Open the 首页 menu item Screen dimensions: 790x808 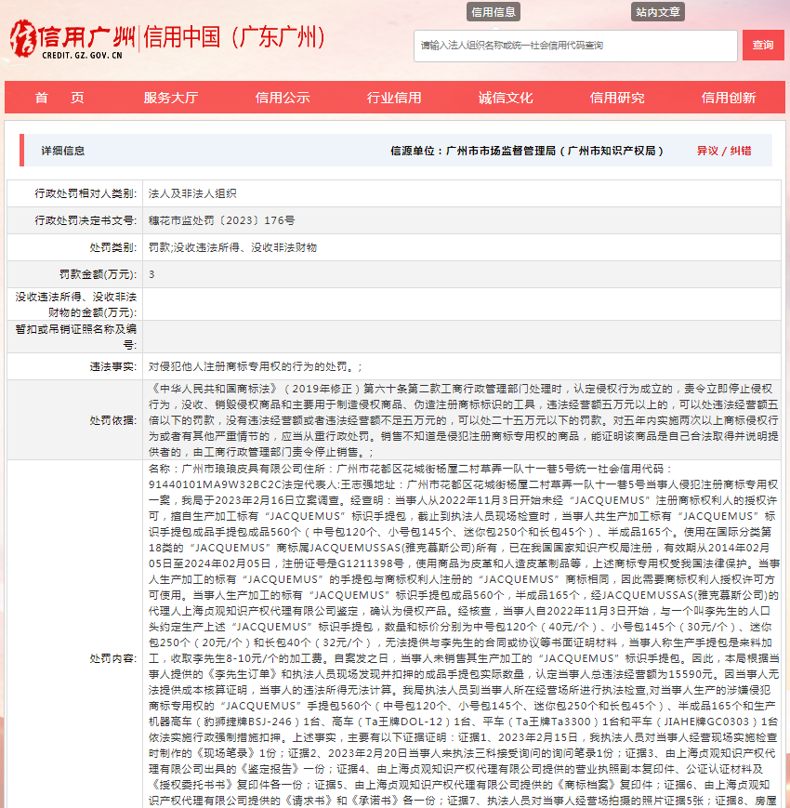coord(59,97)
